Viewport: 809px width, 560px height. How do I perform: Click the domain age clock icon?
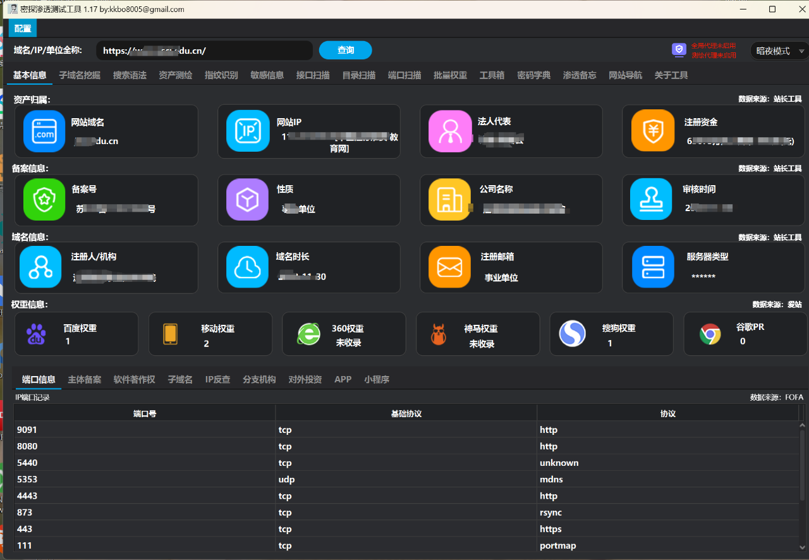[x=247, y=267]
